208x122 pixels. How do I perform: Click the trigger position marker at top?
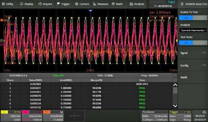pyautogui.click(x=90, y=11)
